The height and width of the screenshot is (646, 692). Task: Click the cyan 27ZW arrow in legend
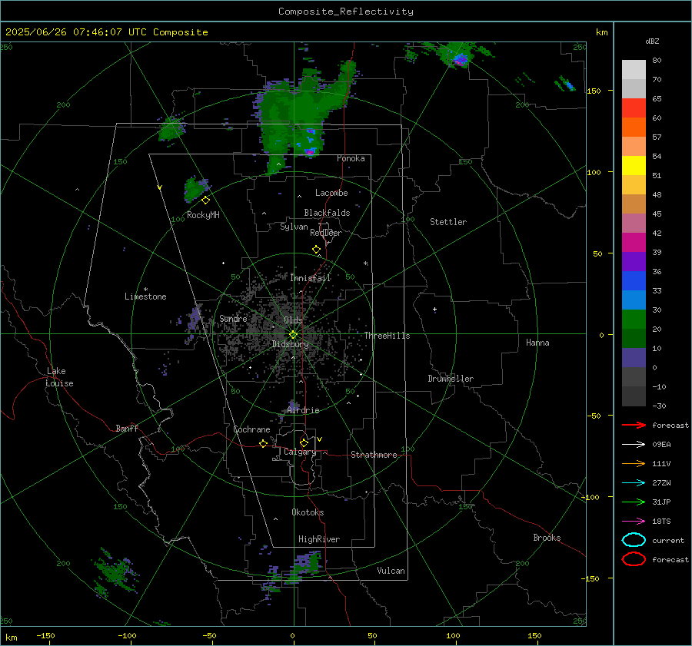[634, 483]
